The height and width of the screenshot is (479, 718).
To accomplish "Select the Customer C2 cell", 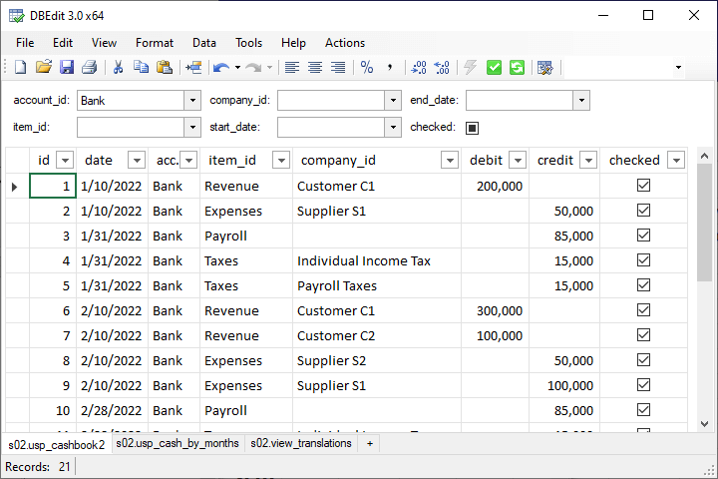I will [336, 335].
